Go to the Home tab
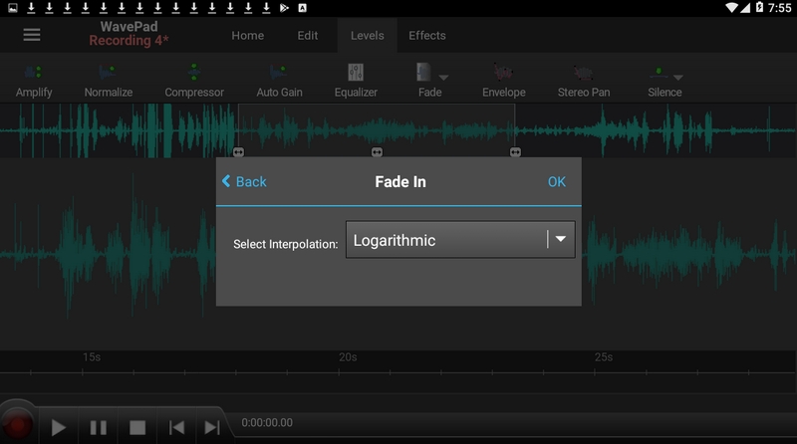This screenshot has height=444, width=797. (248, 36)
